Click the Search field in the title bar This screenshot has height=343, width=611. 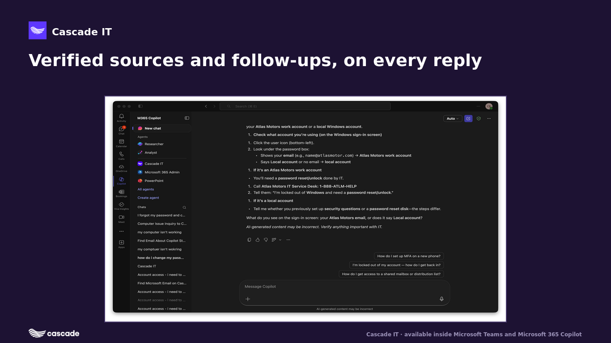[305, 106]
